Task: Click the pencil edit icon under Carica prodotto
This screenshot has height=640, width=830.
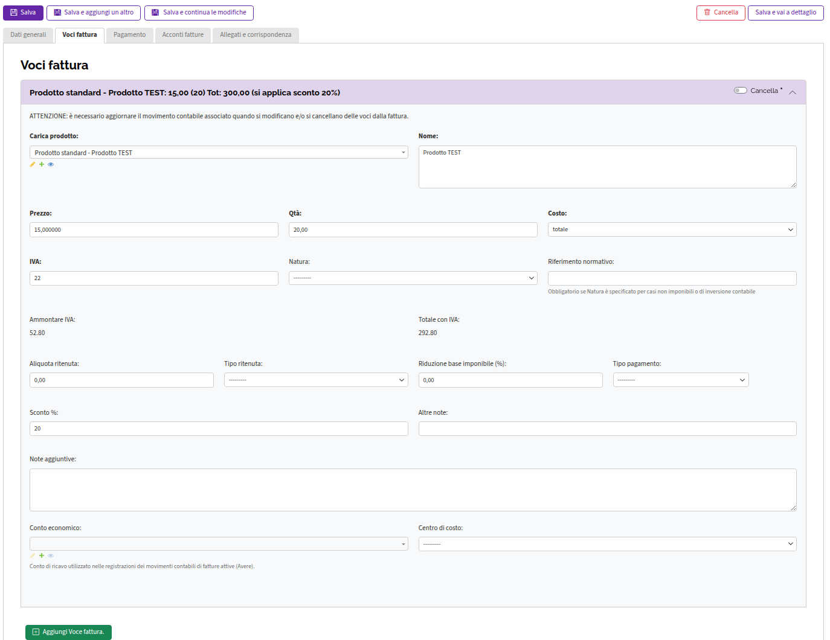Action: tap(33, 164)
